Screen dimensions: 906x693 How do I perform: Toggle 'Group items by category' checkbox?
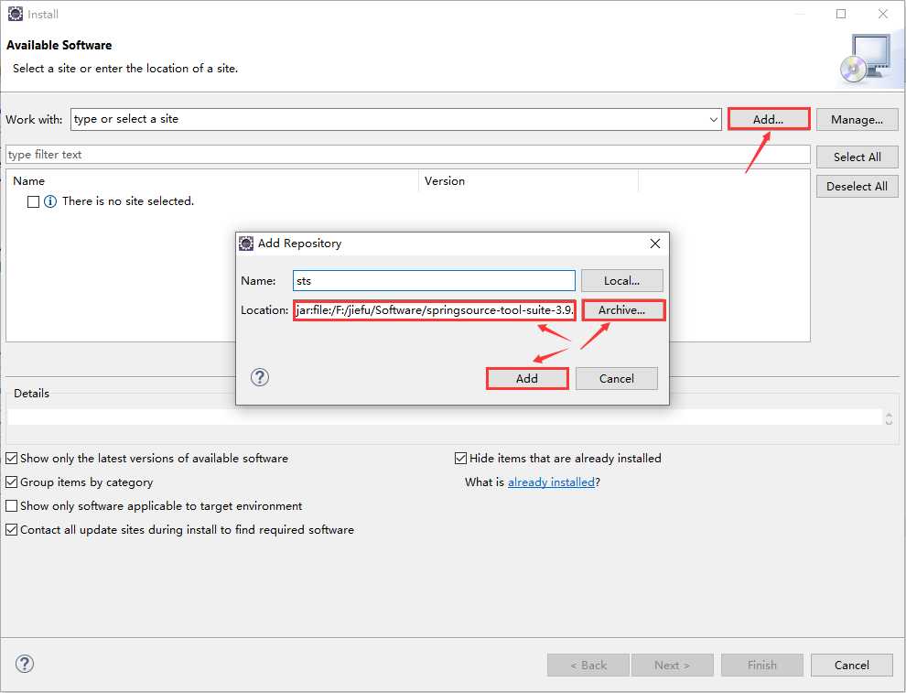point(12,482)
